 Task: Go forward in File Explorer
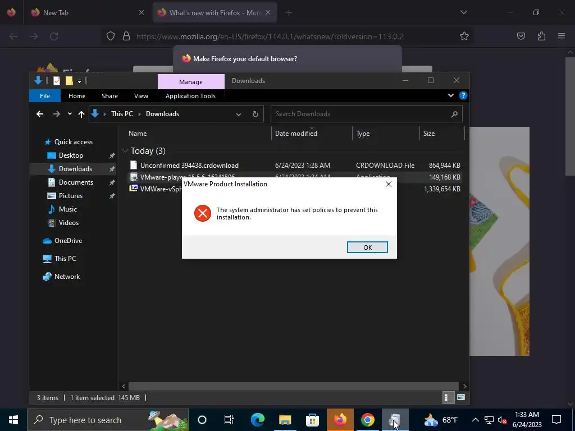coord(56,114)
